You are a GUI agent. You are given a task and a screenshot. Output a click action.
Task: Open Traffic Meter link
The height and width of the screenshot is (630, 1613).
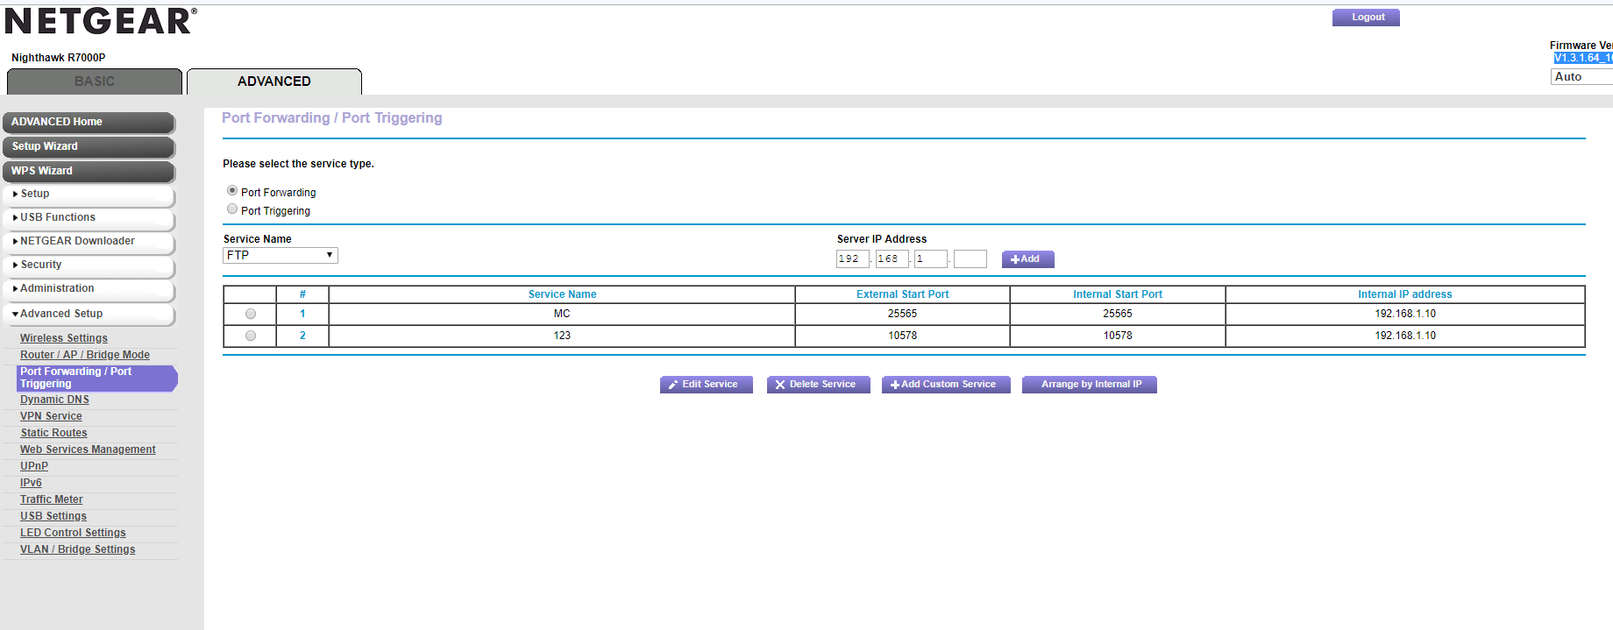pyautogui.click(x=52, y=499)
